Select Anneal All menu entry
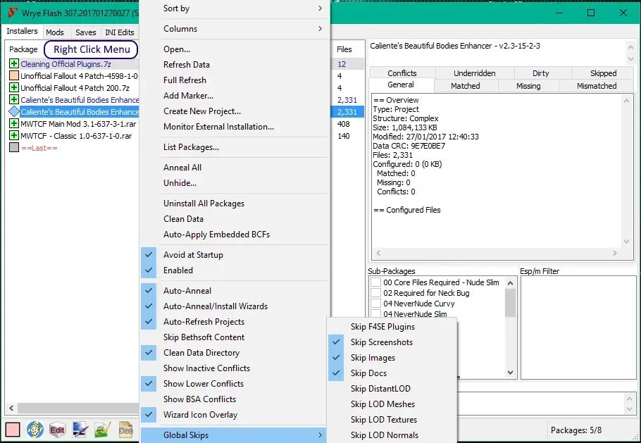641x443 pixels. tap(235, 168)
